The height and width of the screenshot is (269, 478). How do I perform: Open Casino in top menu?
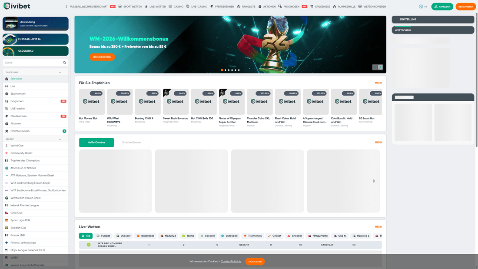pos(176,7)
